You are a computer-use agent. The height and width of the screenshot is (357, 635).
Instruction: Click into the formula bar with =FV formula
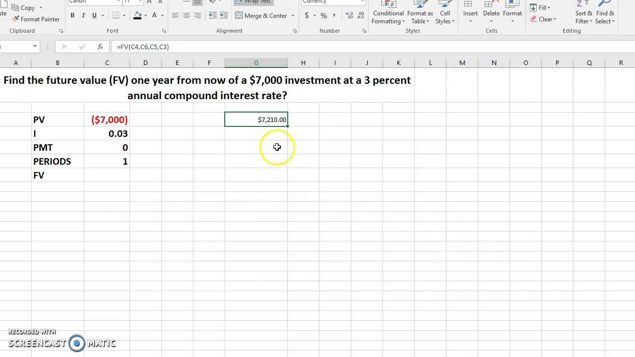point(372,47)
